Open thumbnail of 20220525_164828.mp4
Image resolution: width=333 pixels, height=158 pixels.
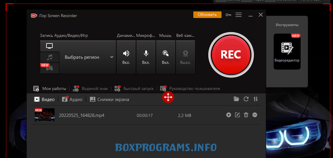click(x=45, y=115)
